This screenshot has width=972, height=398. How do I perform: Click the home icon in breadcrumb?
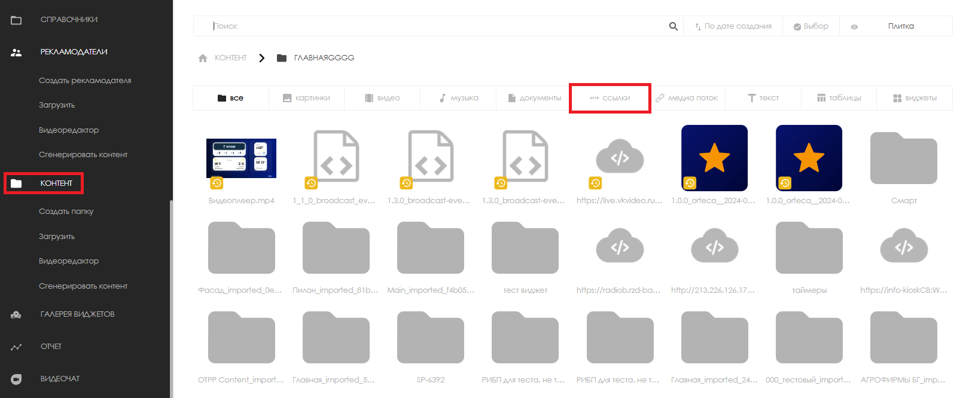203,58
